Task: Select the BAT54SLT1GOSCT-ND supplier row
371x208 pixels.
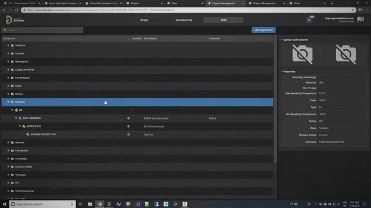Action: [137, 135]
